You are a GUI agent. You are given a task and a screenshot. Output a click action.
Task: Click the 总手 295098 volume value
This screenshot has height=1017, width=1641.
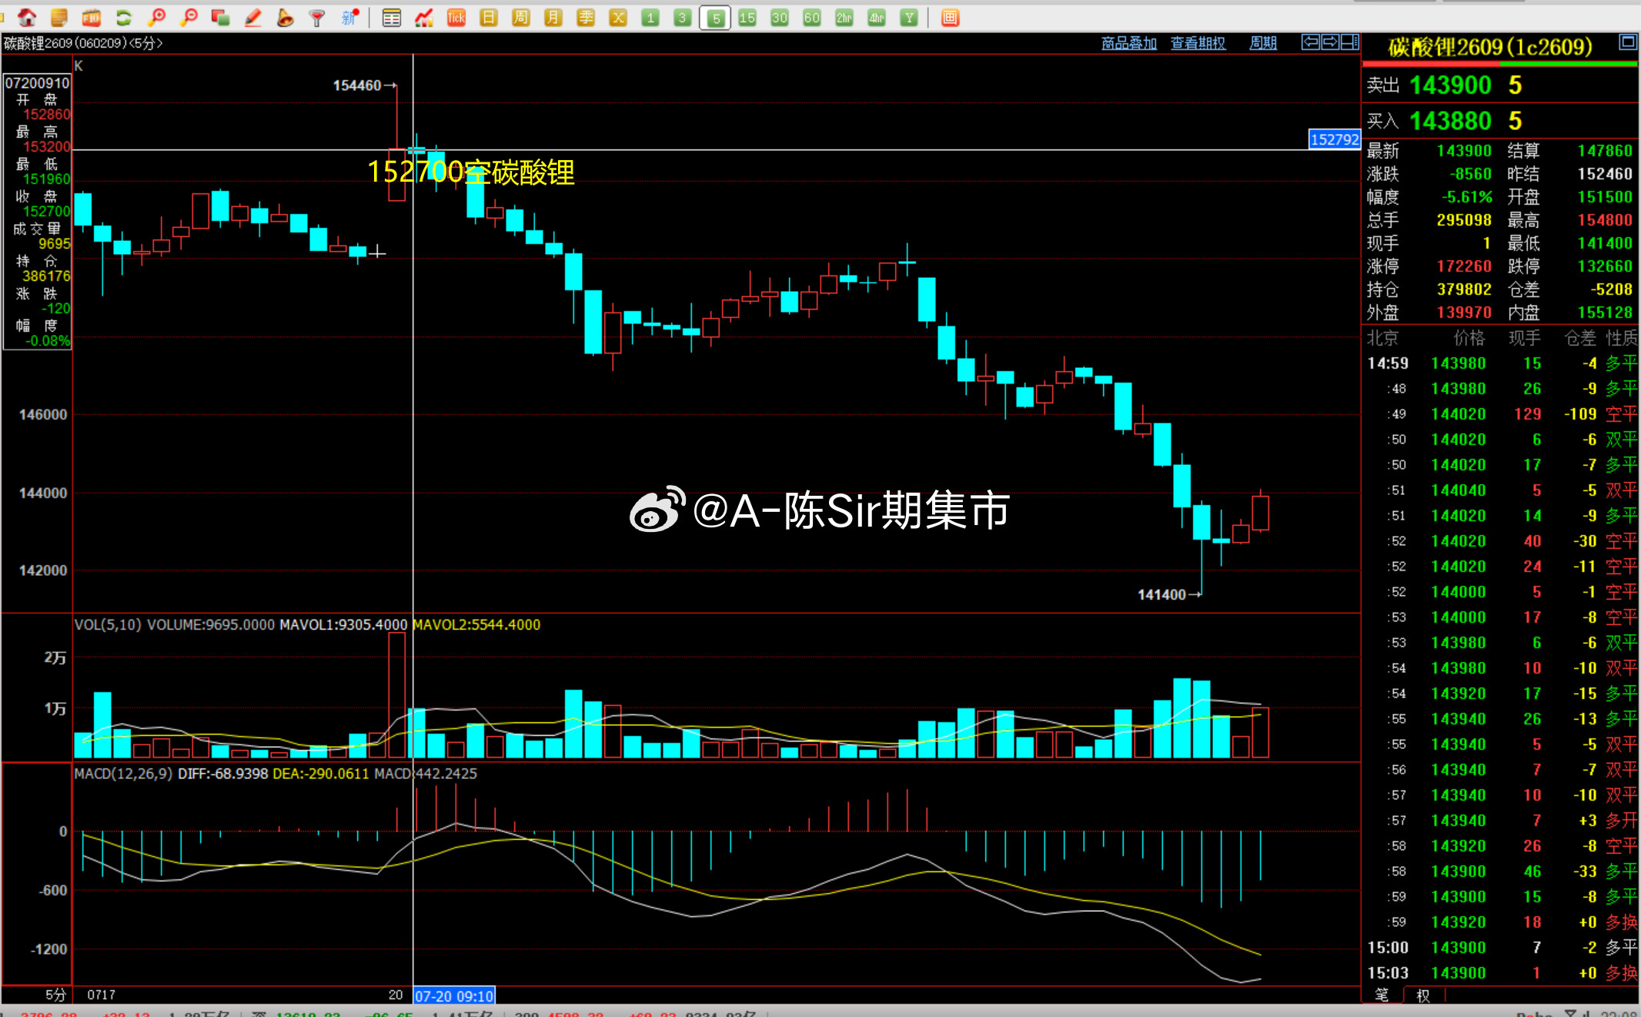coord(1464,220)
